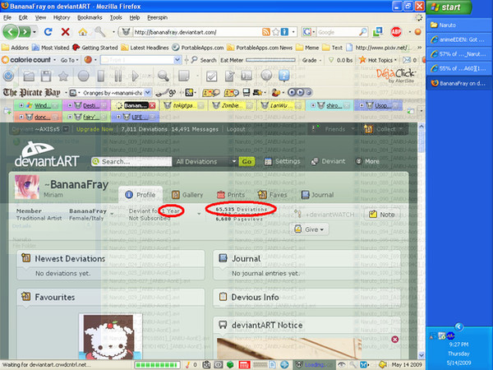Toggle the box on the Usop... tab
This screenshot has width=493, height=370.
tap(362, 105)
